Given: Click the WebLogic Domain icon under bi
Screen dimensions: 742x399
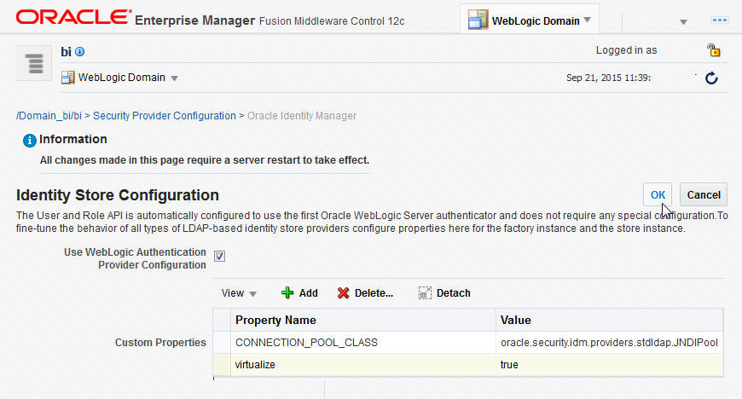Looking at the screenshot, I should click(x=68, y=78).
